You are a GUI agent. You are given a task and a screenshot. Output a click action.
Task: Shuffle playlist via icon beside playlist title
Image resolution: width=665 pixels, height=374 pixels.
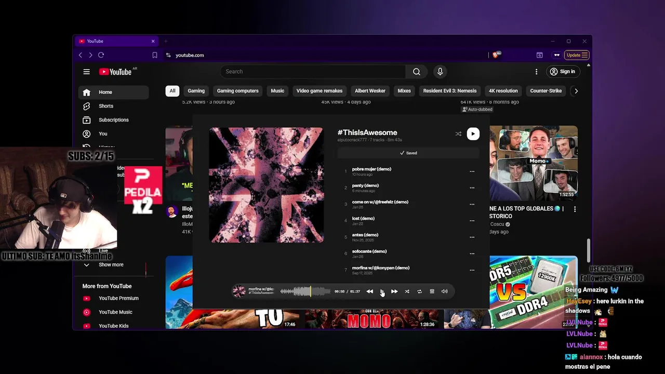458,134
